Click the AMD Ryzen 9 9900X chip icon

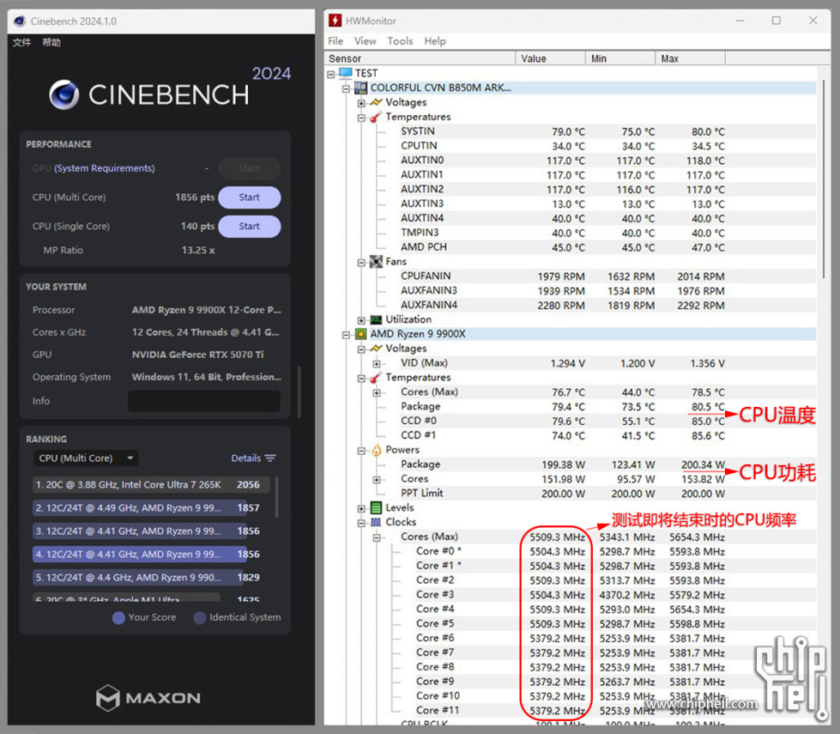pyautogui.click(x=361, y=334)
